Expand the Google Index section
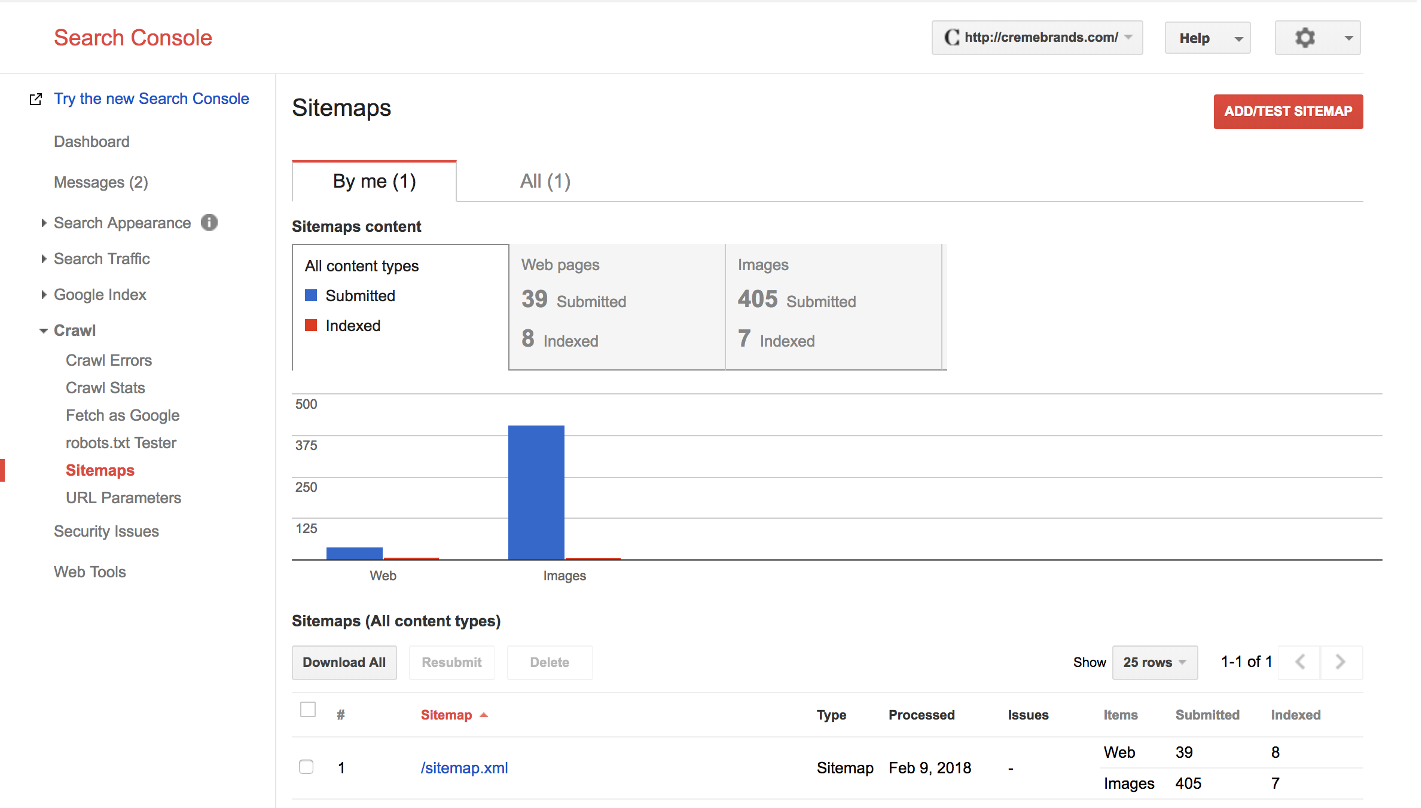 coord(100,295)
